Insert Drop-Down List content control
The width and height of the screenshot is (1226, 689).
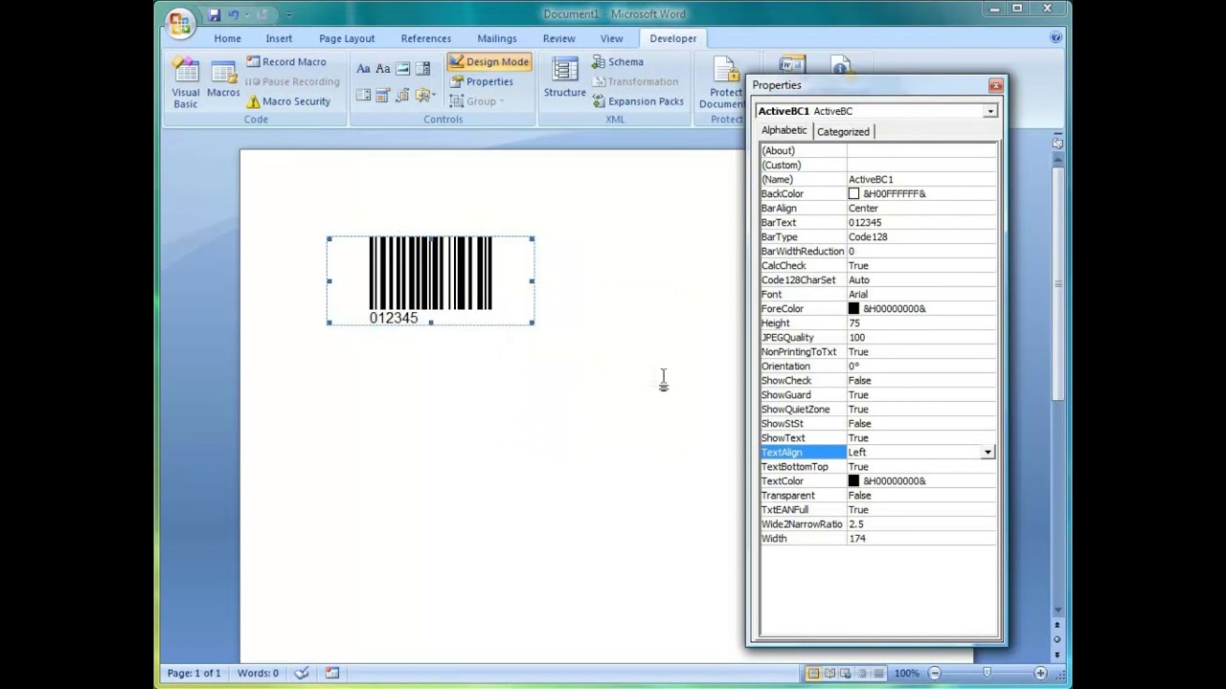tap(363, 96)
